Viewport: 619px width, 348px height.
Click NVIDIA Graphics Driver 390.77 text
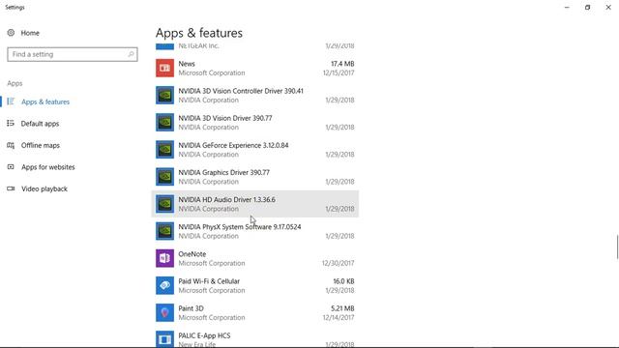coord(223,172)
